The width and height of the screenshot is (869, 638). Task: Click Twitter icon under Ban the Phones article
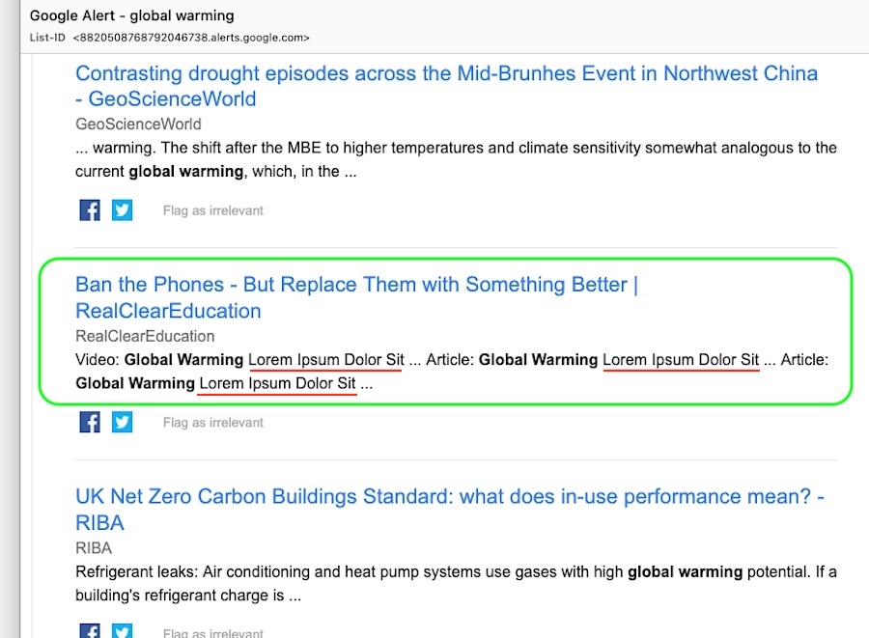122,422
